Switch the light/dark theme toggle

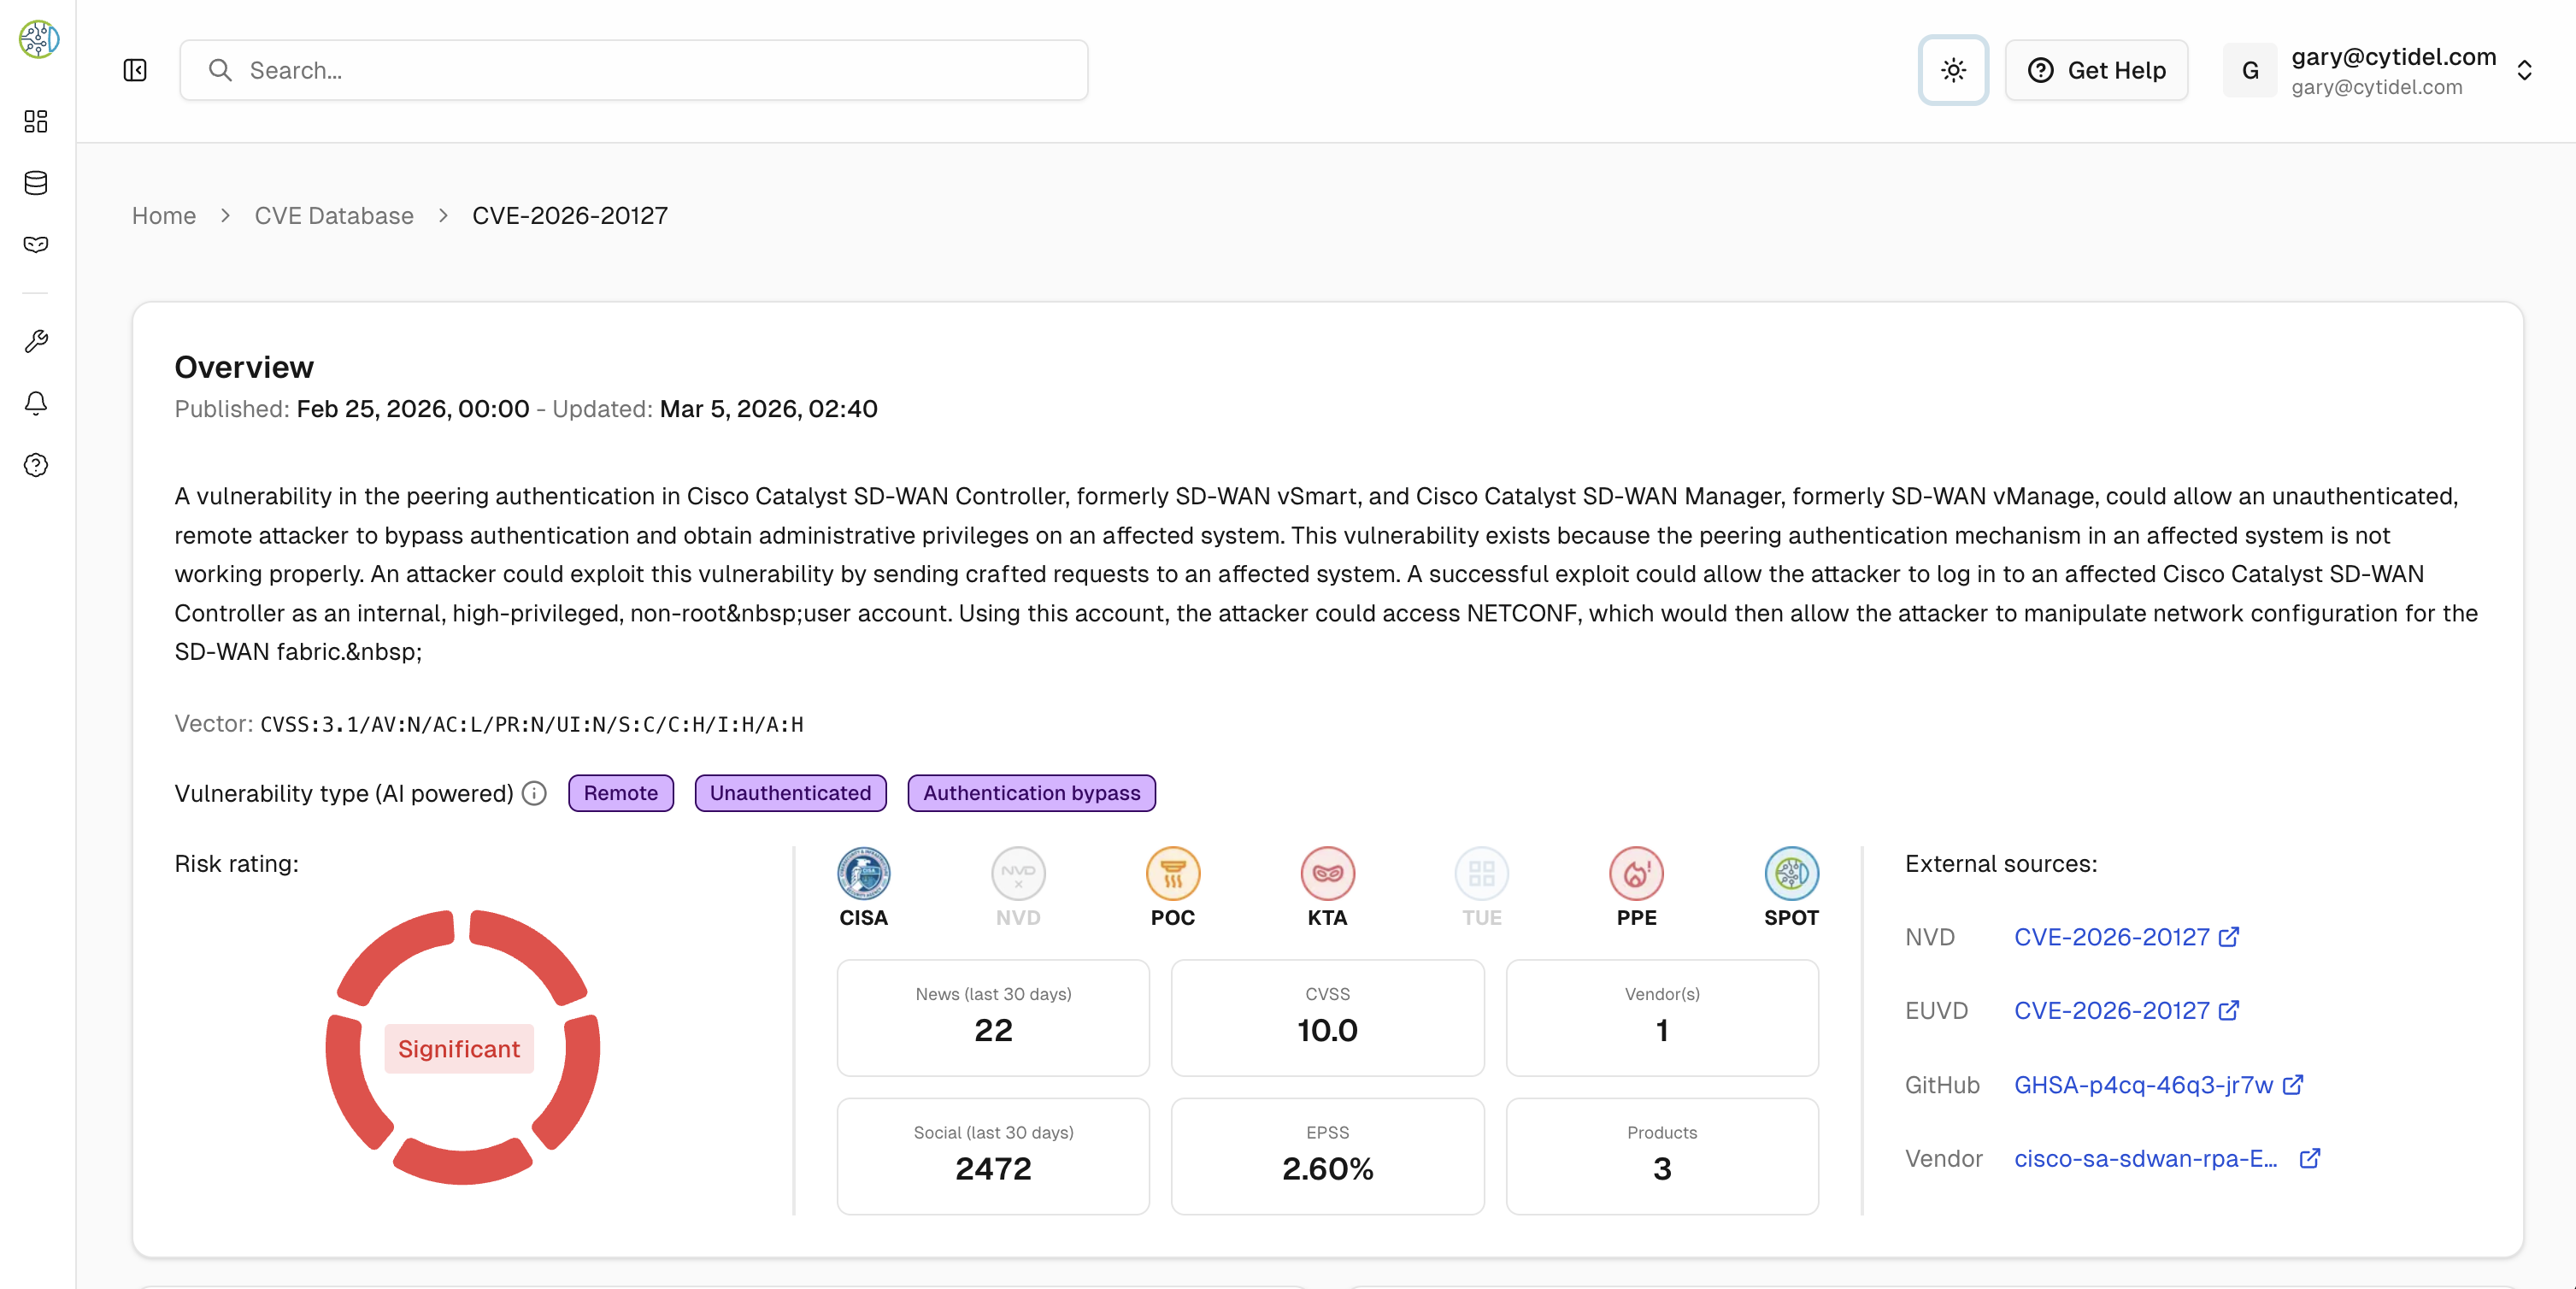point(1953,70)
